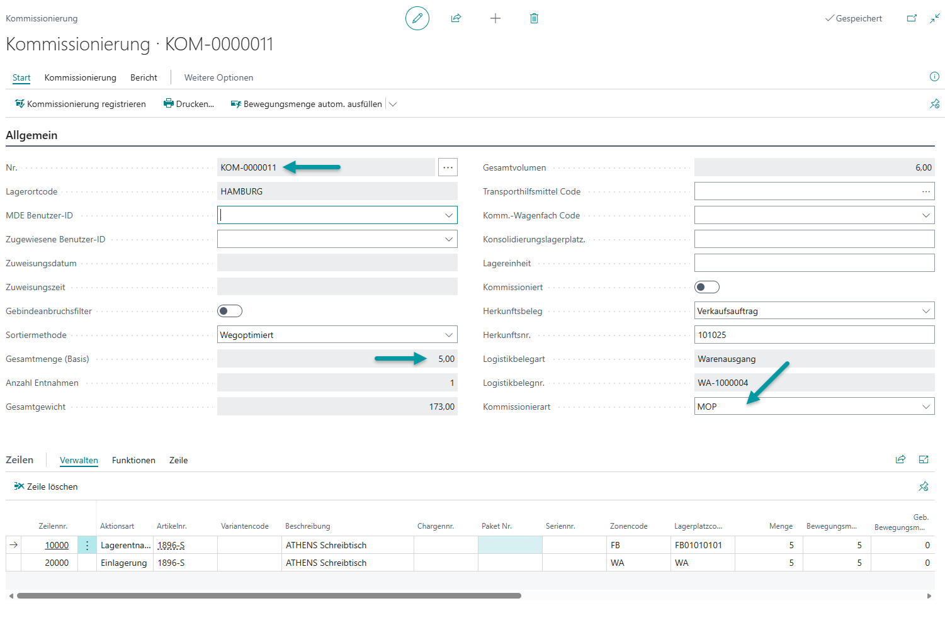Click Kommissionierung registrieren
945x625 pixels.
point(81,104)
